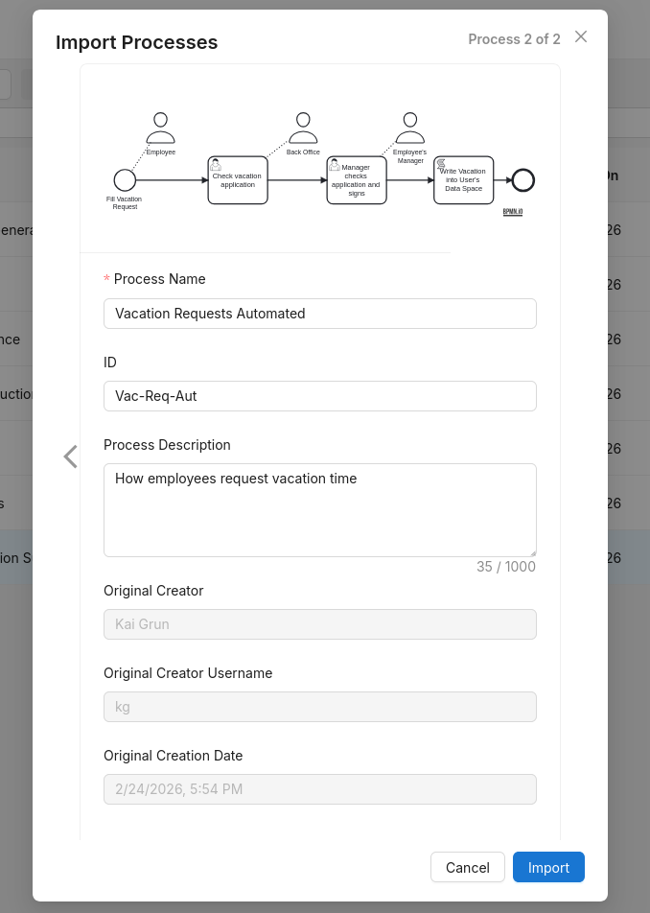Open the BPMN.io logo link

[x=511, y=210]
